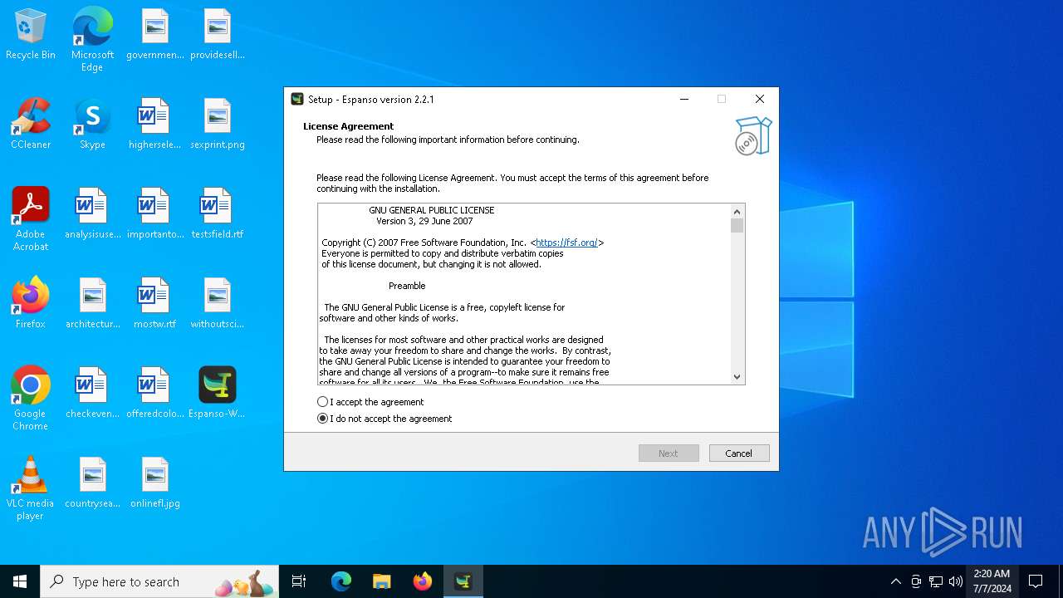Click the Espanso setup title bar icon
This screenshot has width=1063, height=598.
[297, 99]
